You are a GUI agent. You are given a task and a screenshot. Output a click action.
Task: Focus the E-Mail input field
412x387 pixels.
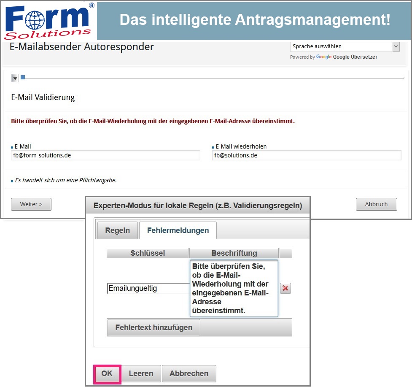pyautogui.click(x=105, y=155)
